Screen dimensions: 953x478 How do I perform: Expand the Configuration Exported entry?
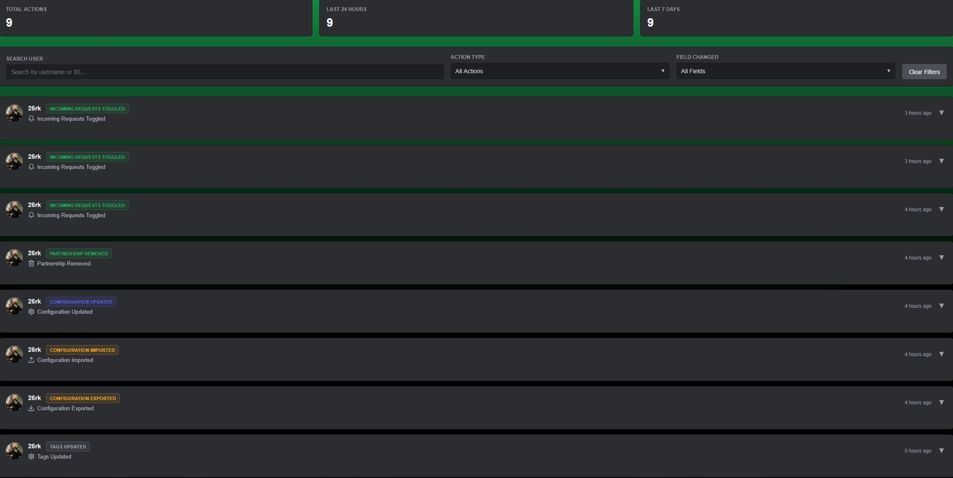click(942, 402)
